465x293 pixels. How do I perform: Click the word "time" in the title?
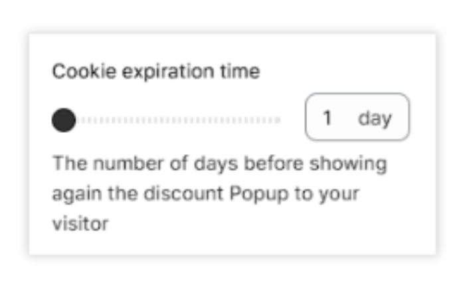coord(241,72)
